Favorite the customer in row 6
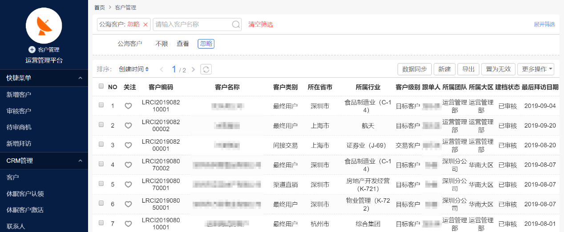This screenshot has height=232, width=564. coord(128,204)
